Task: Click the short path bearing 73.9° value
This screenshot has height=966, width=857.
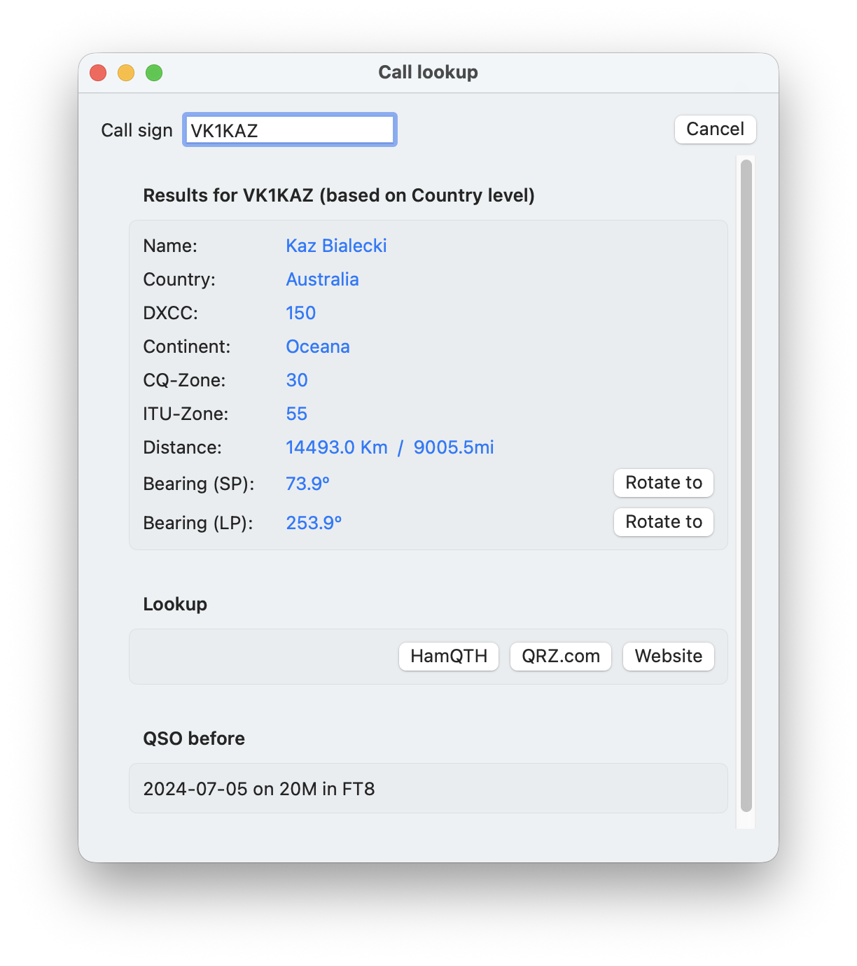Action: [307, 484]
